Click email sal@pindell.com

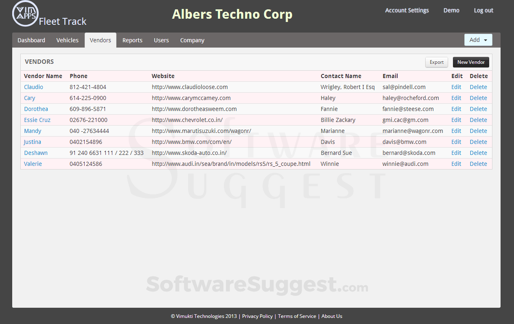pos(404,87)
